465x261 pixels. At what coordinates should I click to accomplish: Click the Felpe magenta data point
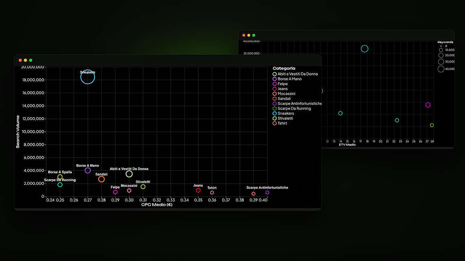[x=115, y=192]
